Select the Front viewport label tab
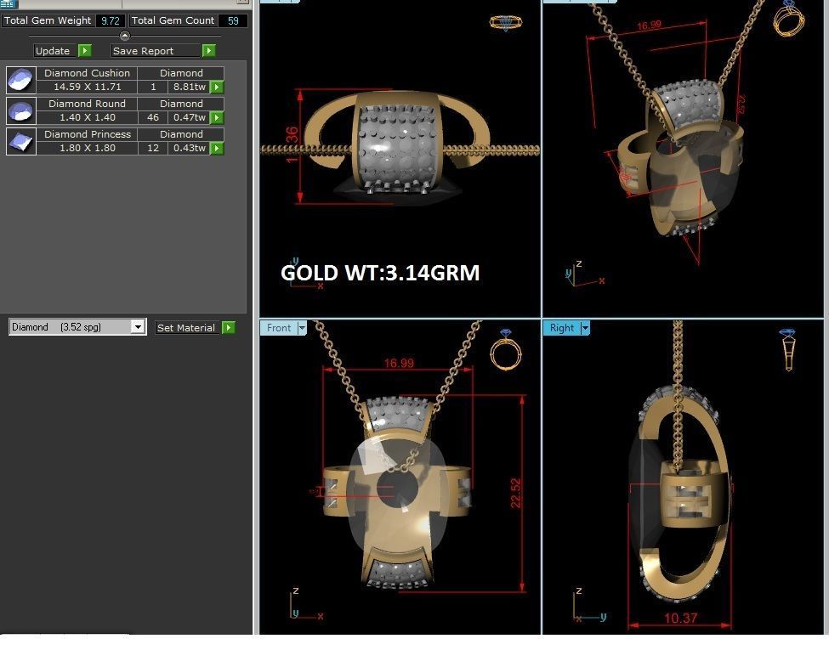Viewport: 829px width, 650px height. [x=279, y=328]
